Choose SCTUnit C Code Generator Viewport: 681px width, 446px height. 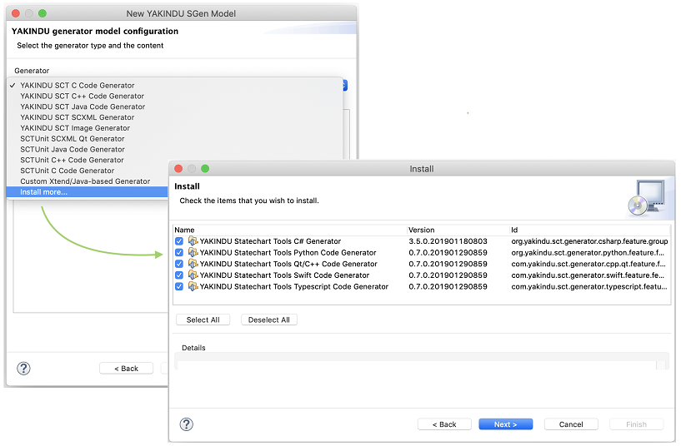click(x=88, y=171)
